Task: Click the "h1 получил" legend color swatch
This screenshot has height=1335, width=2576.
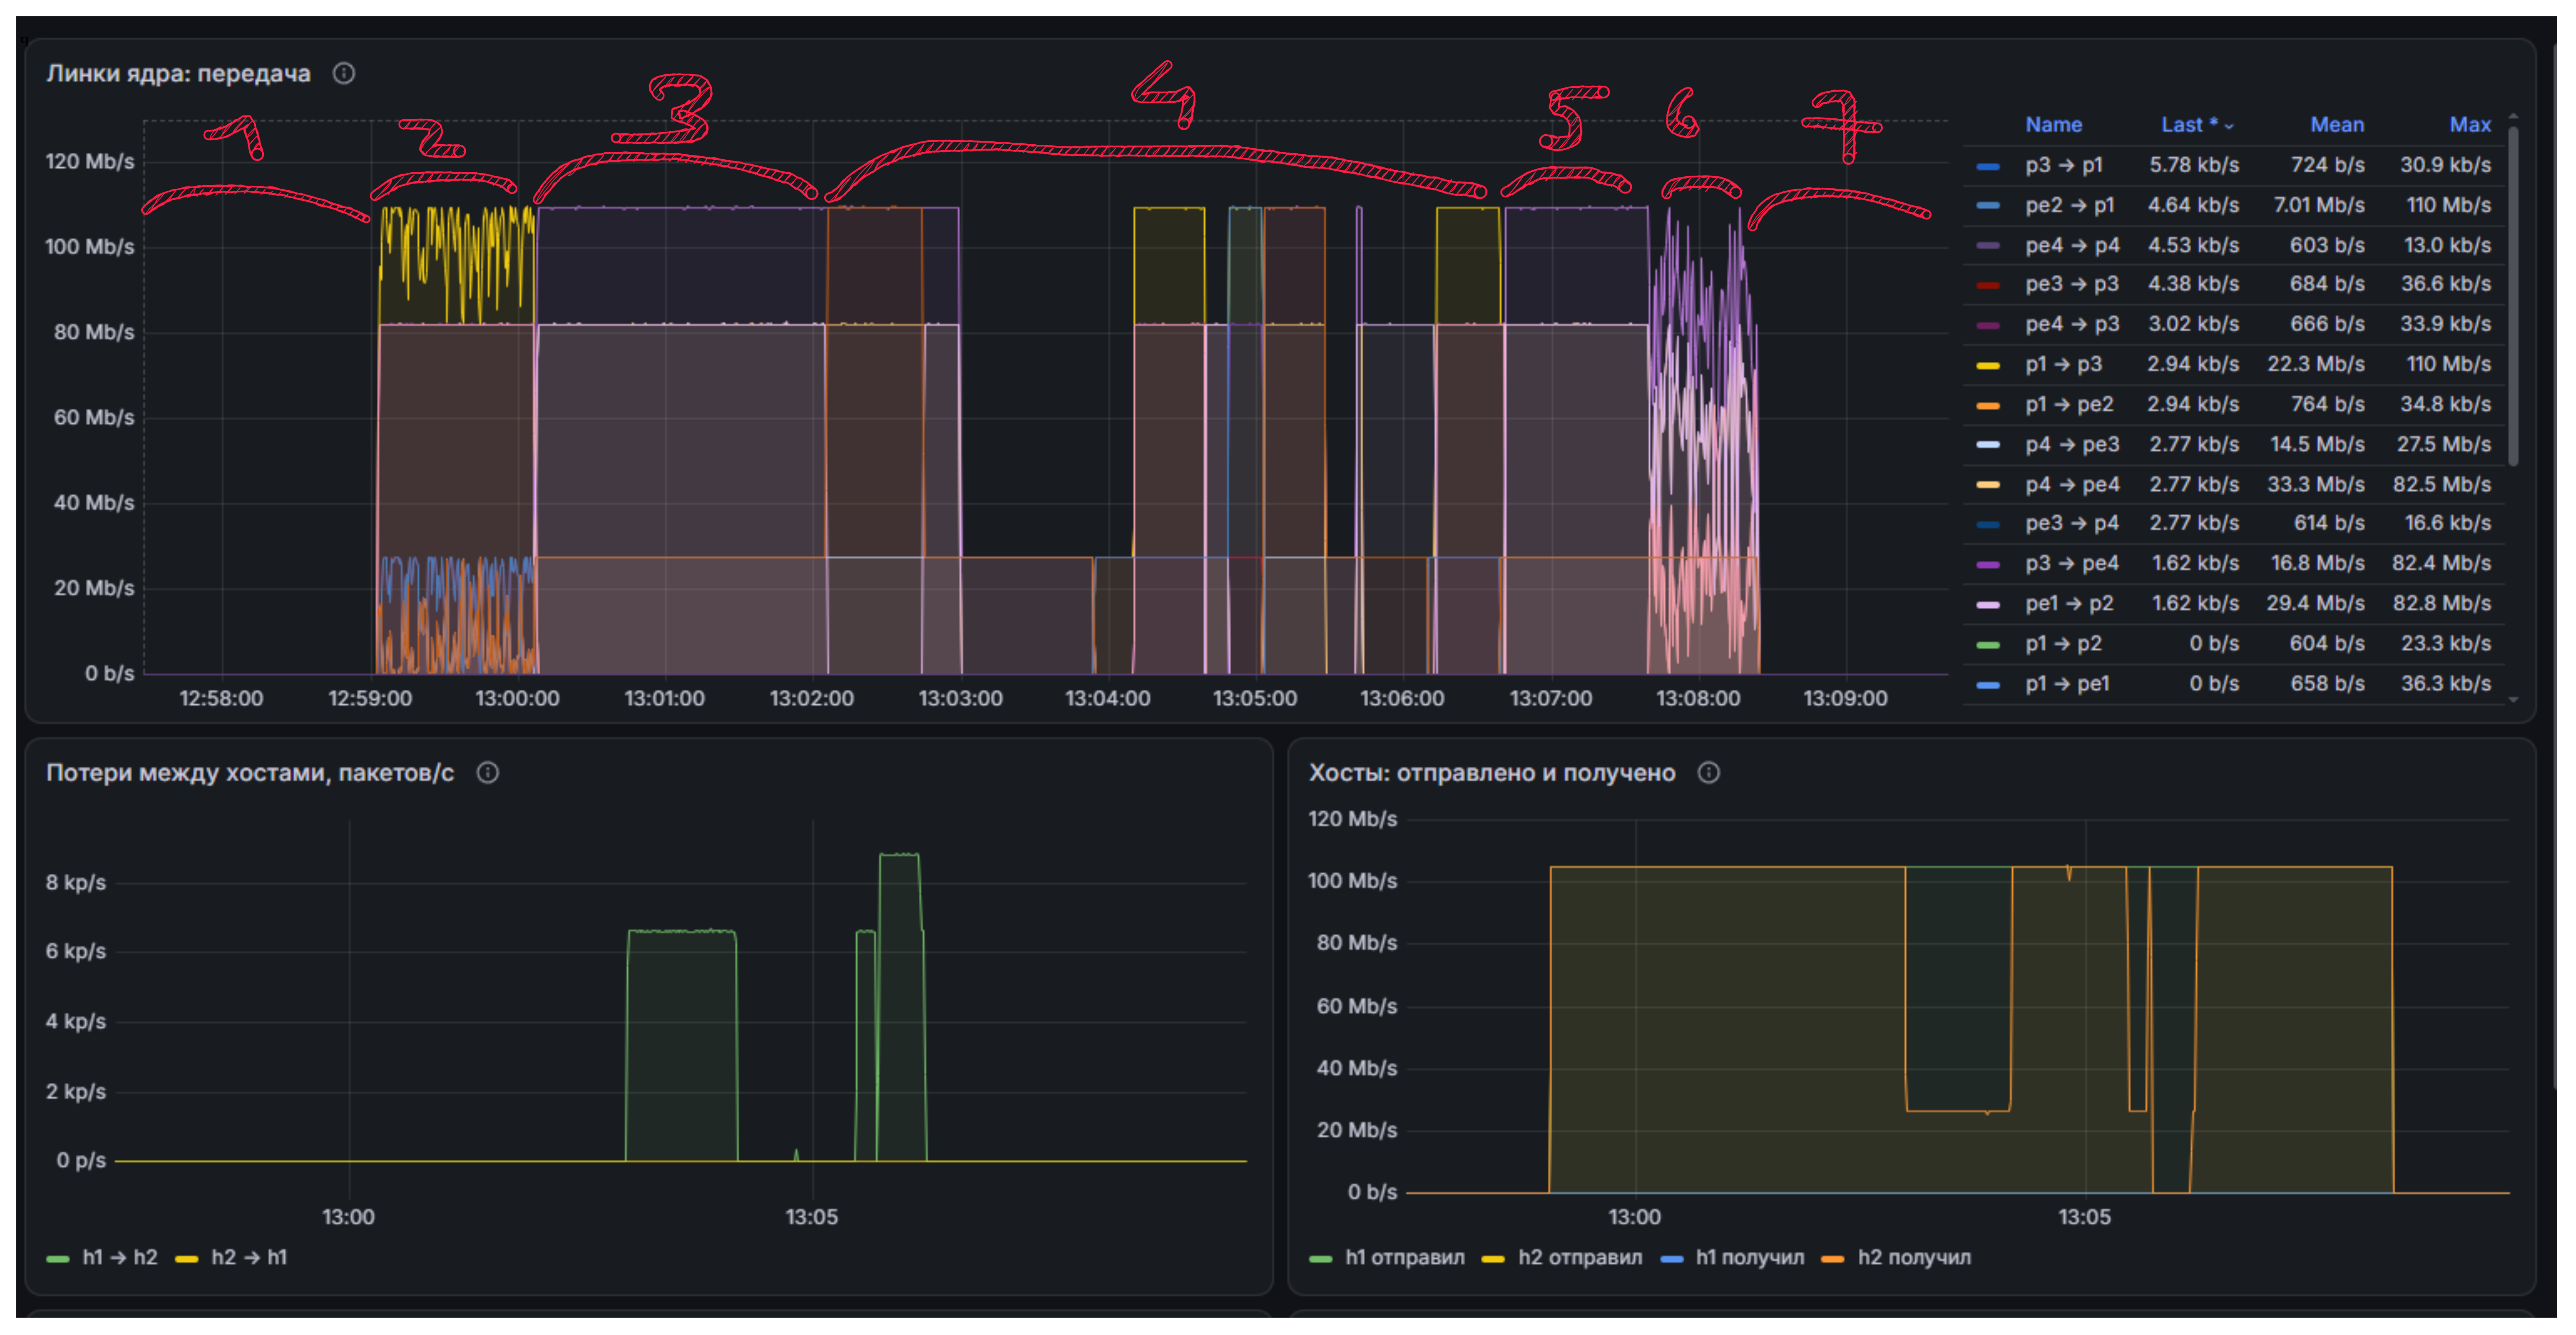Action: pos(1672,1258)
